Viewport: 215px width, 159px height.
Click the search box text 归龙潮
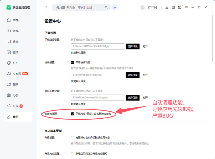60,8
